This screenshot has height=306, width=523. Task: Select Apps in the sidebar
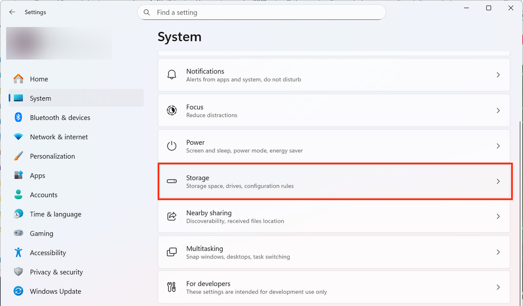(x=37, y=175)
